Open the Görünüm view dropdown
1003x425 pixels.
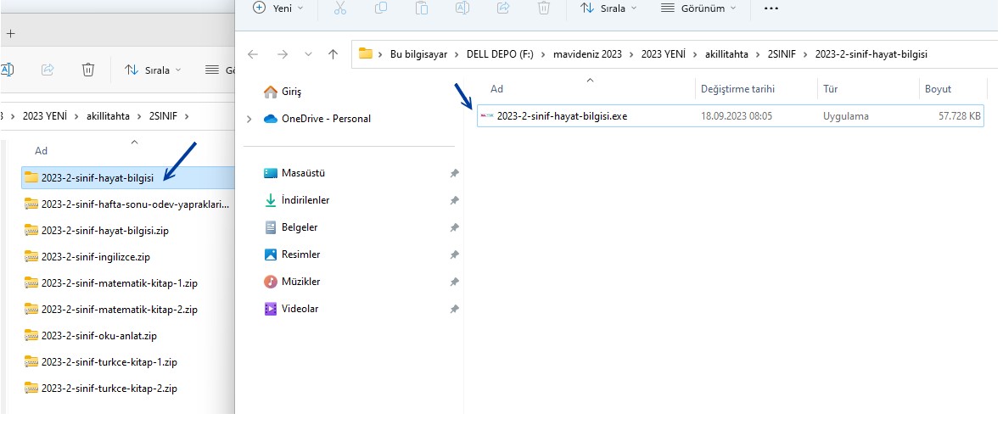pyautogui.click(x=698, y=8)
